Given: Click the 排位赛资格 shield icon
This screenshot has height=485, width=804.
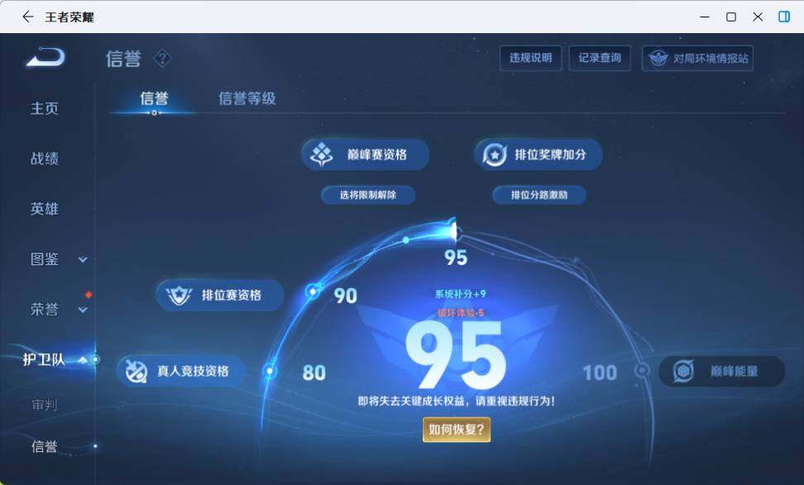Looking at the screenshot, I should (x=179, y=295).
